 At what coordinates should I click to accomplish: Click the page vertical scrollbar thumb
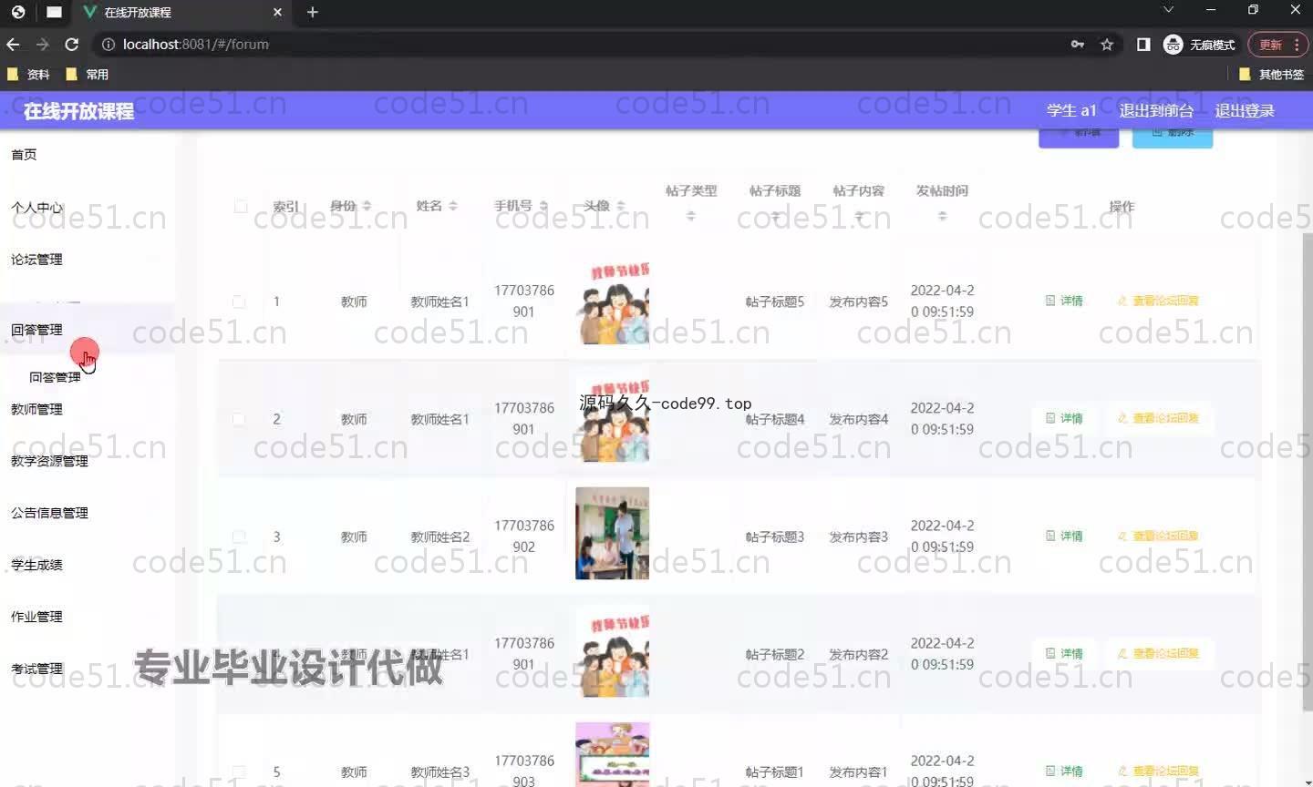coord(1307,472)
